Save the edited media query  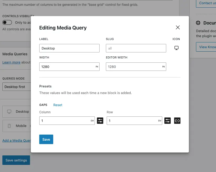(46, 139)
